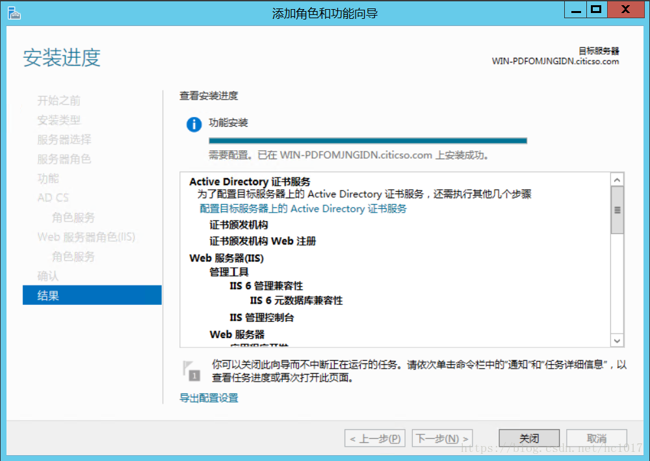Click the blue information icon beside 功能安装
The image size is (650, 461).
[x=194, y=124]
